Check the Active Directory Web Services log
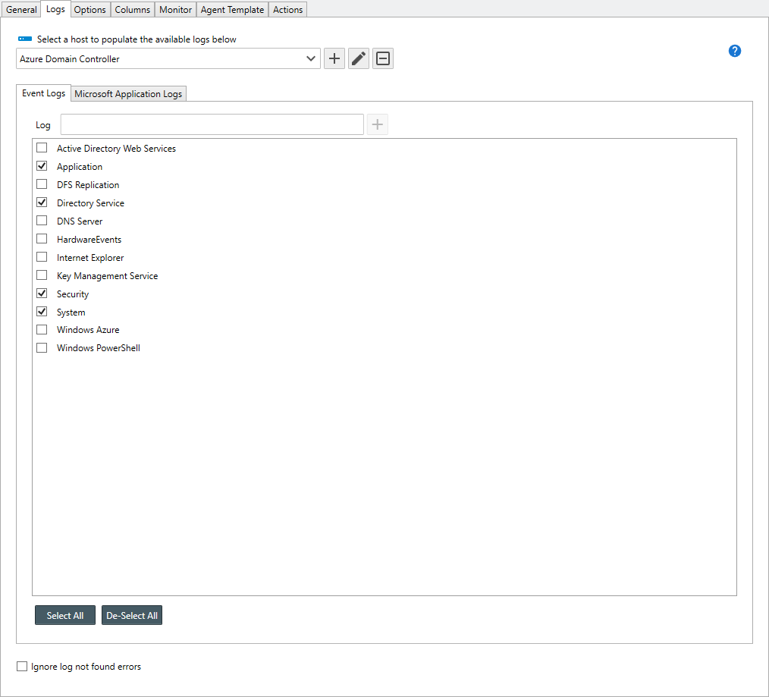 (x=42, y=148)
